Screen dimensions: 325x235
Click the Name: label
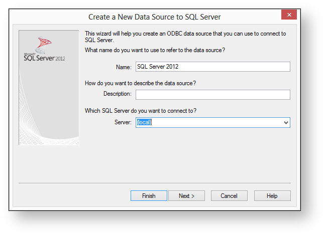coord(123,67)
